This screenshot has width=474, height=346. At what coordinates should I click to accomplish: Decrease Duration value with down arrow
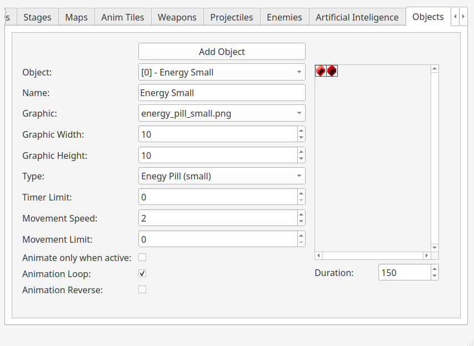click(x=435, y=276)
